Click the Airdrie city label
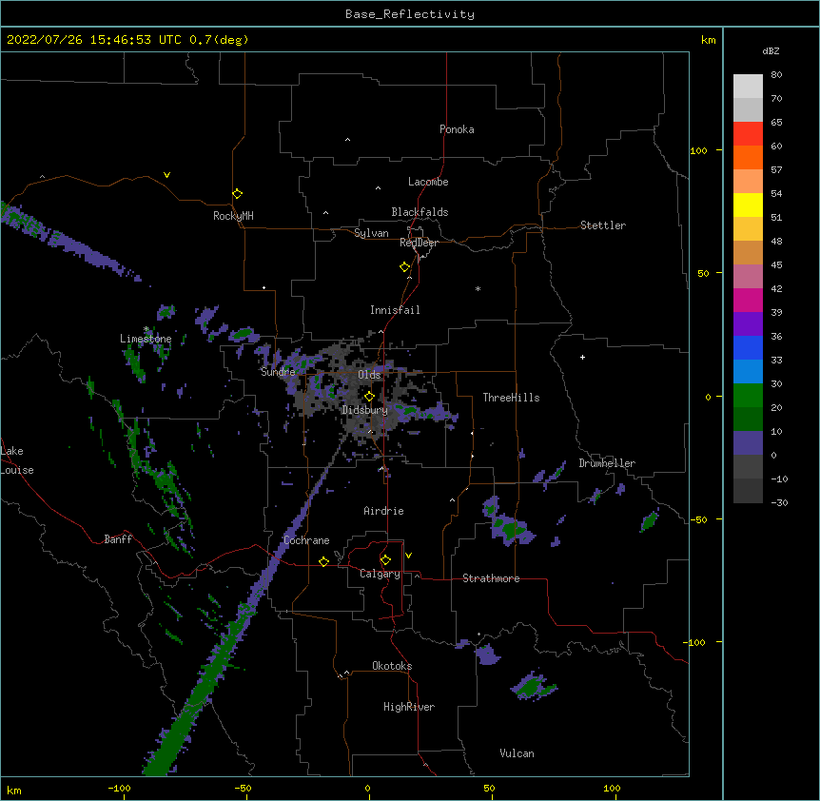820x801 pixels. tap(383, 511)
